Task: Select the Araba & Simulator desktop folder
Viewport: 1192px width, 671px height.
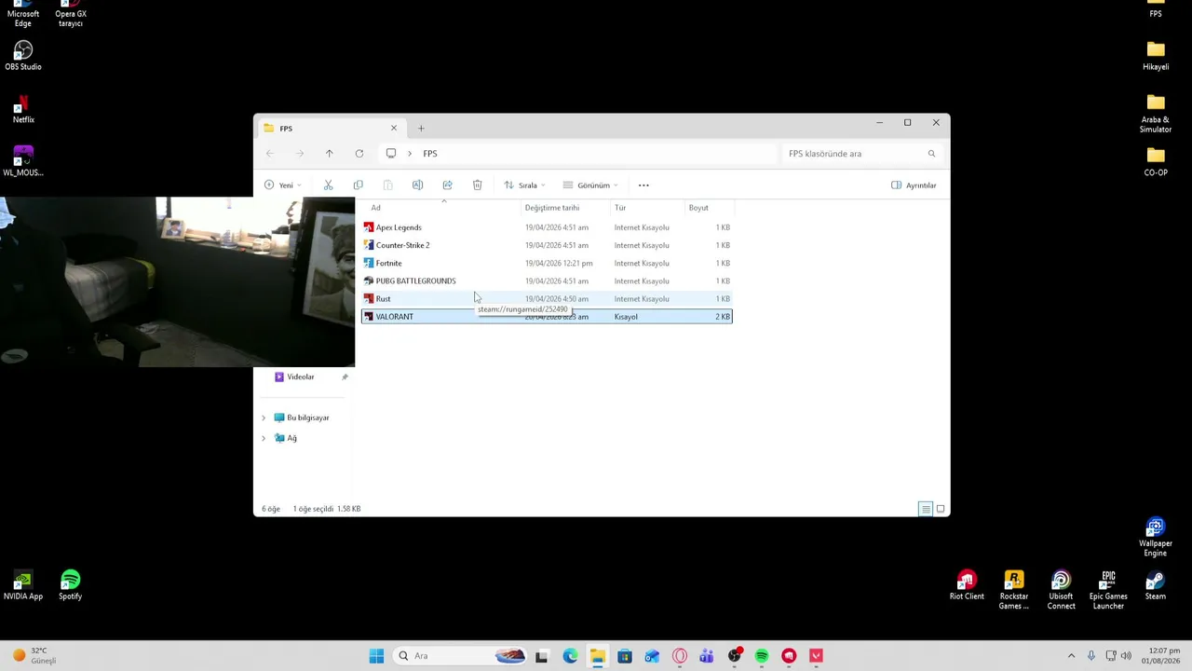Action: click(x=1156, y=114)
